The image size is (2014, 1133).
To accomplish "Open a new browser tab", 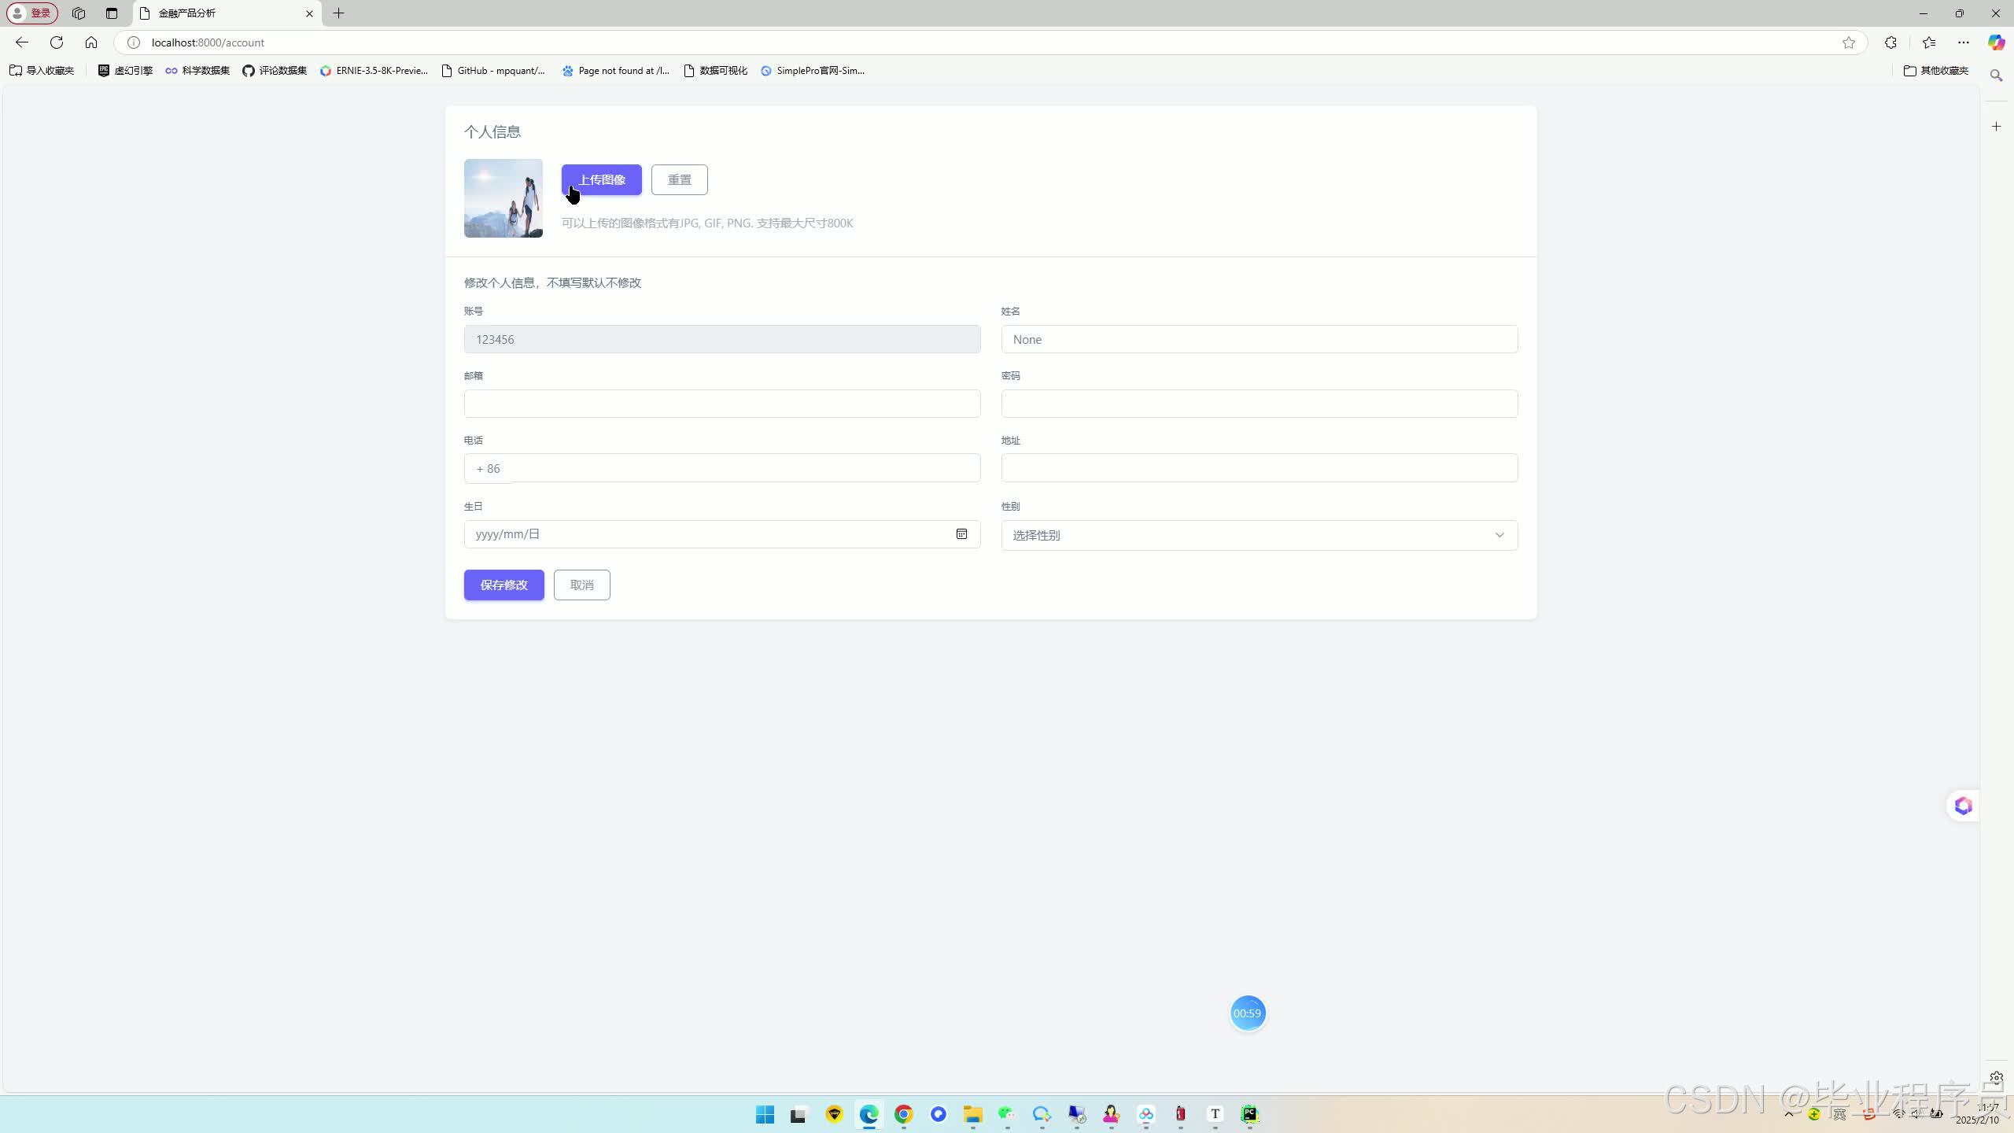I will (339, 13).
